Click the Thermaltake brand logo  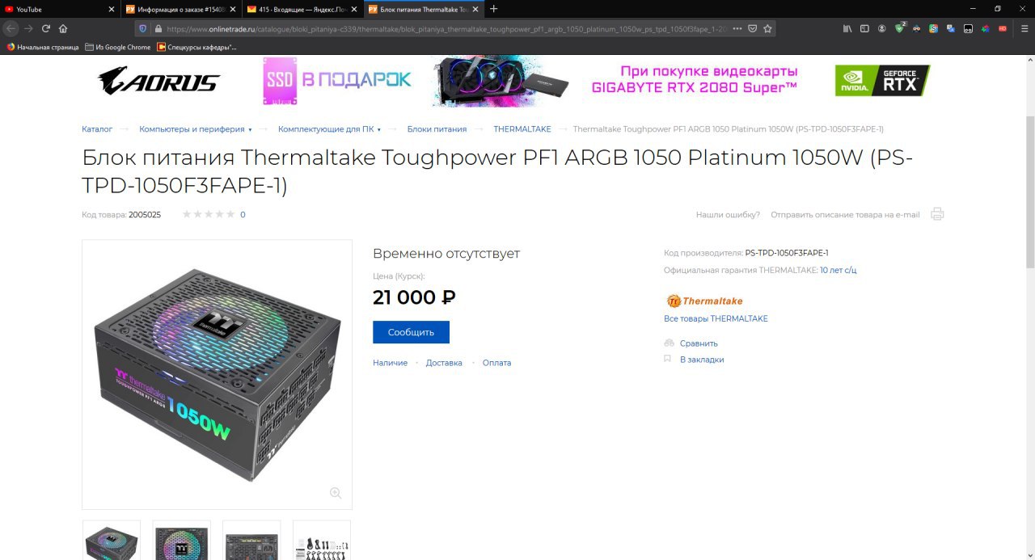(x=704, y=301)
